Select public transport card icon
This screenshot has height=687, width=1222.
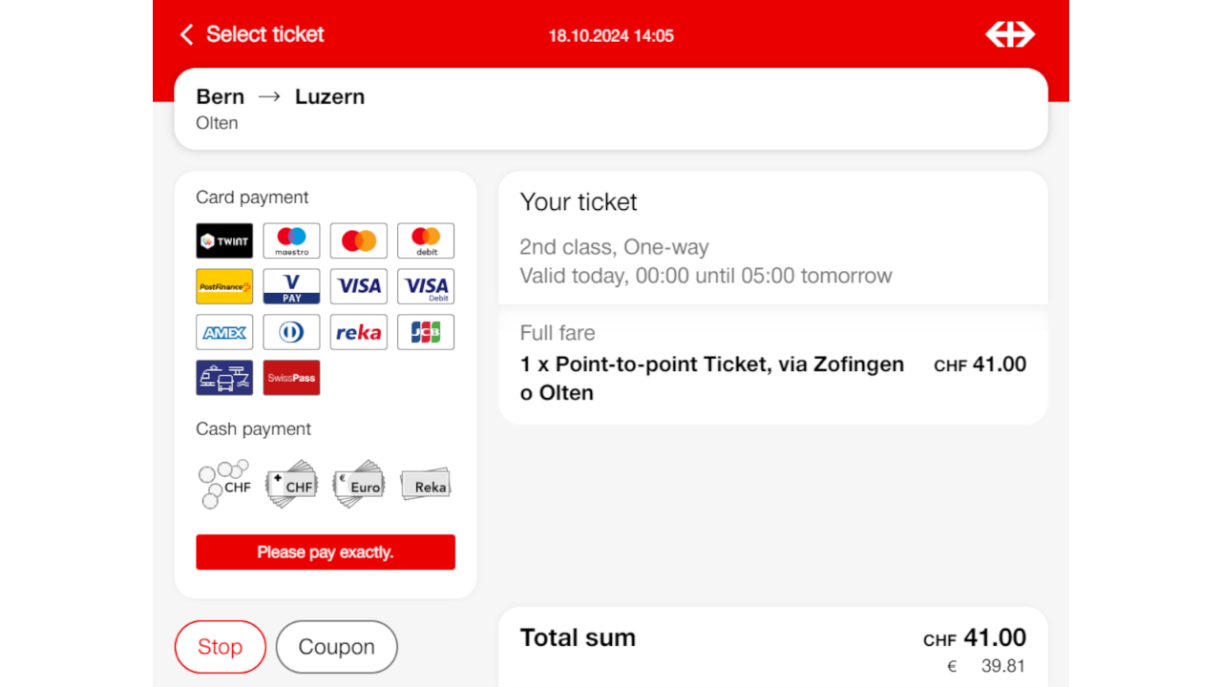(224, 378)
